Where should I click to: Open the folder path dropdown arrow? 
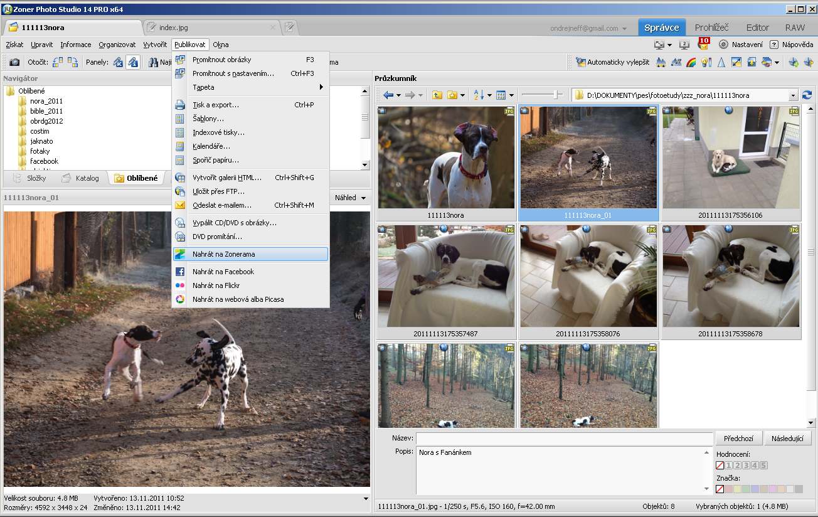coord(793,95)
